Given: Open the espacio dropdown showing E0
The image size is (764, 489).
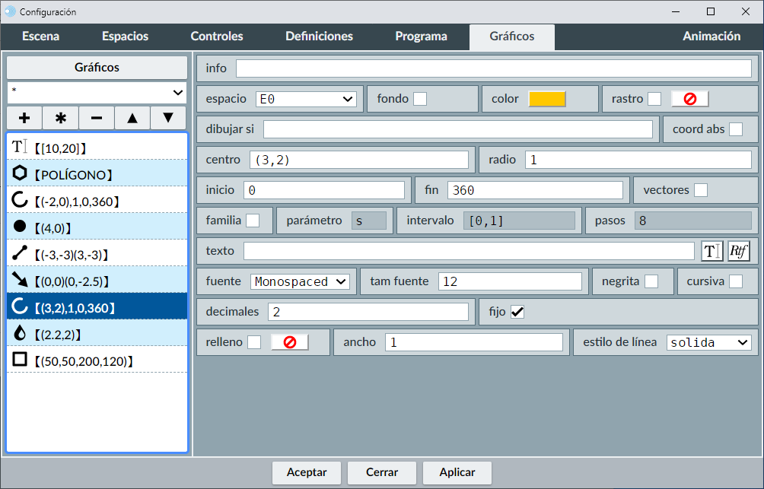Looking at the screenshot, I should 306,99.
